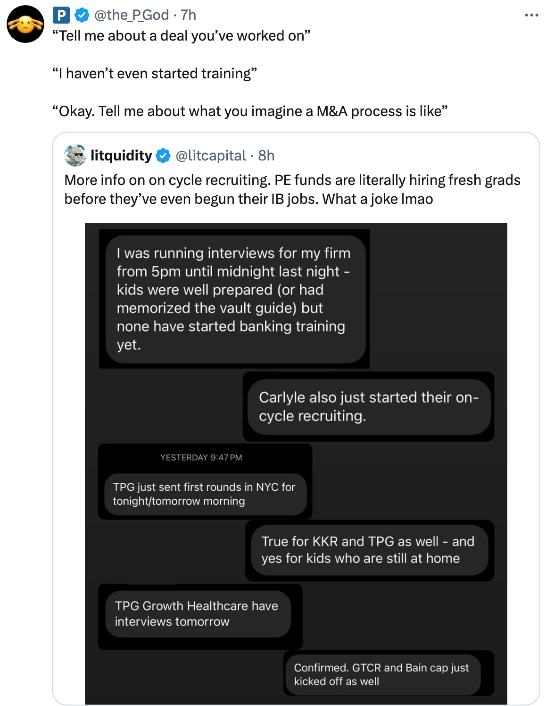Open the @litcapital handle

211,155
